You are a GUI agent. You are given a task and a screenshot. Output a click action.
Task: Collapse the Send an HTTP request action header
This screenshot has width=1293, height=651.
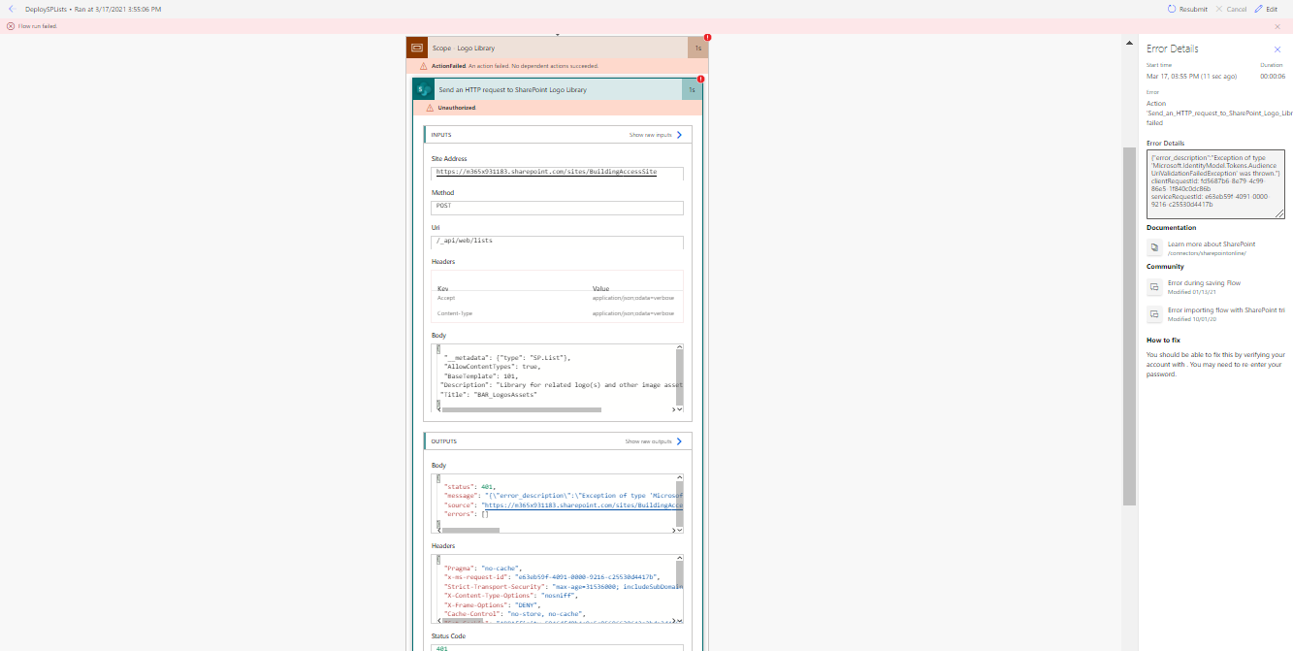pyautogui.click(x=558, y=89)
